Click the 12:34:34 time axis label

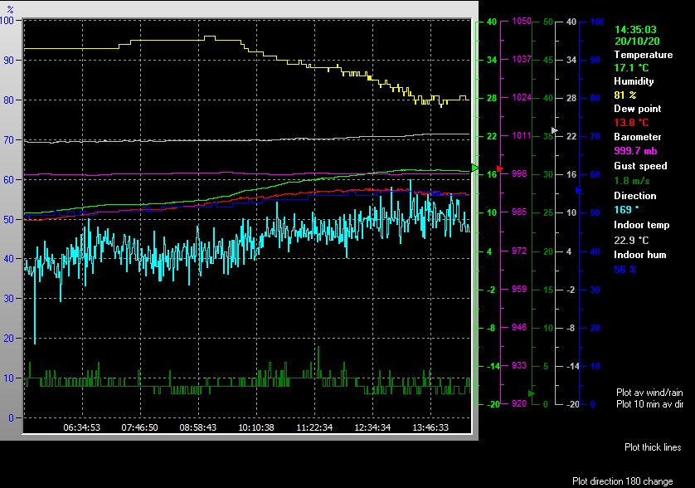coord(372,427)
